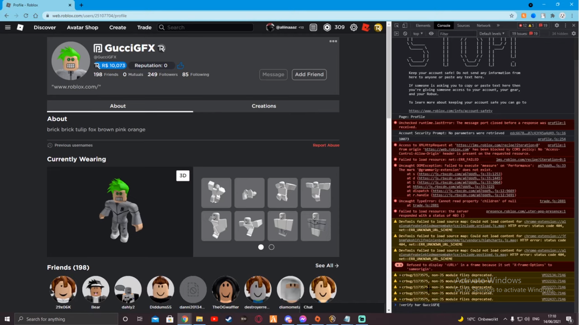Screen dimensions: 579x325
Task: Open the Default levels dropdown
Action: pos(492,33)
